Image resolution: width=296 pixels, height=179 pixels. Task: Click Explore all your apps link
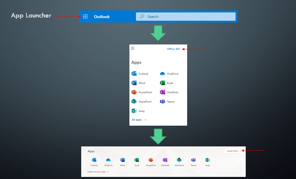(x=98, y=172)
